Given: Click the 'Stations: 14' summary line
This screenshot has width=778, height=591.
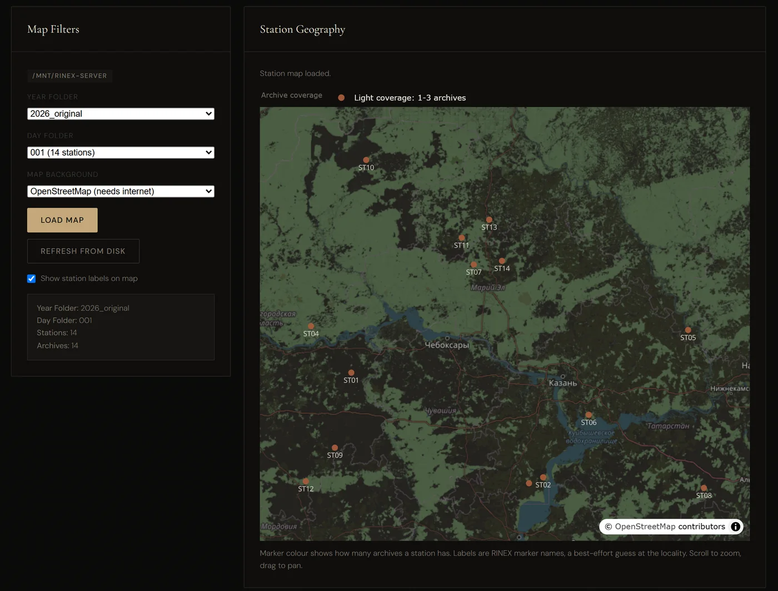Looking at the screenshot, I should click(57, 332).
